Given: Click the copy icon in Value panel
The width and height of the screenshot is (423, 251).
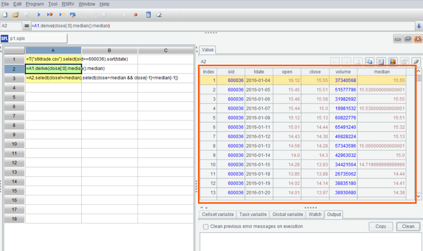Looking at the screenshot, I should tap(369, 61).
